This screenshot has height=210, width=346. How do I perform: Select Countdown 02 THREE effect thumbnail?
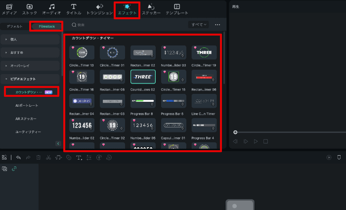(143, 77)
